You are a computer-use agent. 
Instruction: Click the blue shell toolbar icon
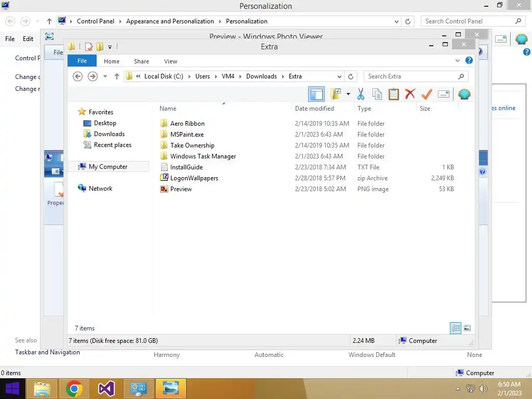pyautogui.click(x=464, y=94)
